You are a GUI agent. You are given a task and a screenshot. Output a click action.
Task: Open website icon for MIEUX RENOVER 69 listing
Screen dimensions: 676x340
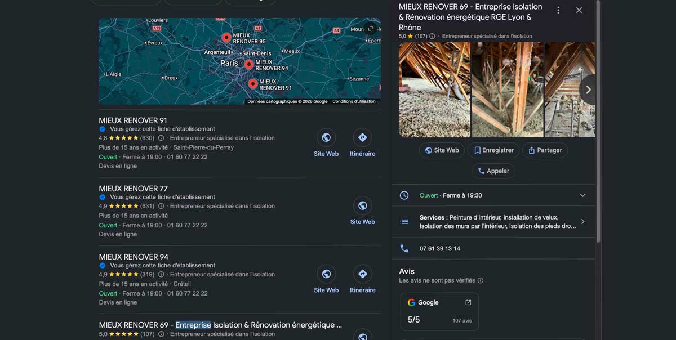(362, 335)
